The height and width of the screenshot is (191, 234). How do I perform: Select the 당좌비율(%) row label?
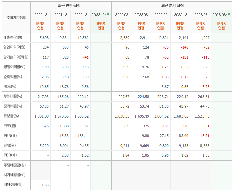pos(13,106)
